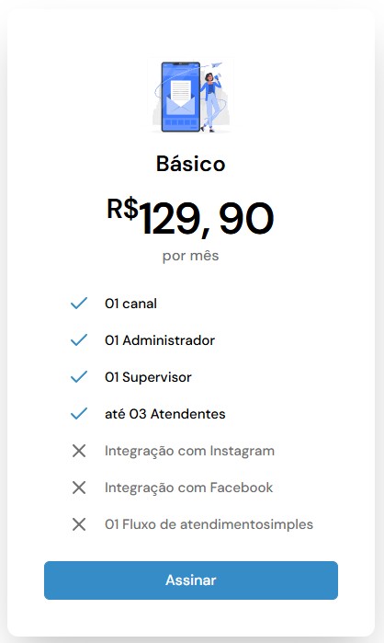The height and width of the screenshot is (643, 384).
Task: Click the Integração com Instagram text
Action: [x=189, y=451]
